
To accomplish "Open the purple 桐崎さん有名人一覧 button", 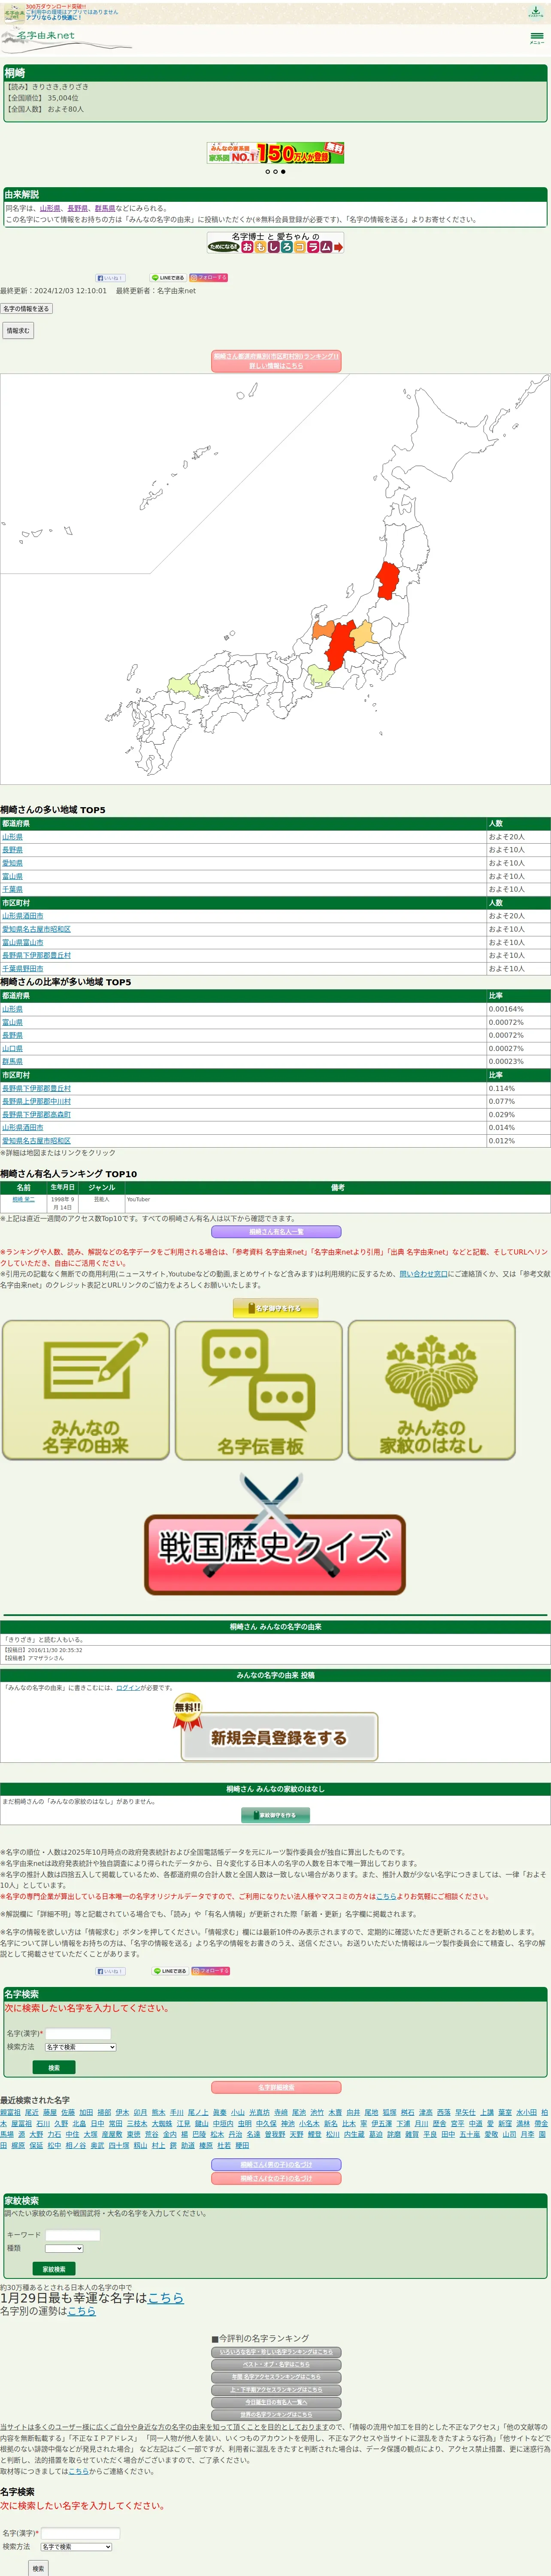I will 276,1232.
